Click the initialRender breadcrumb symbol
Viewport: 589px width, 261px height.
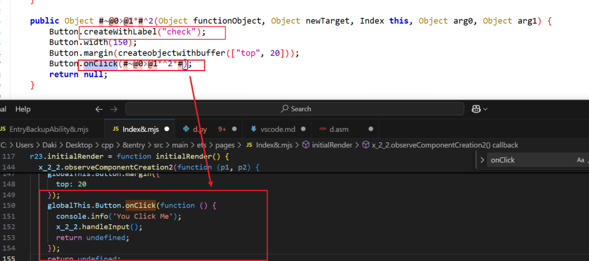coord(332,145)
